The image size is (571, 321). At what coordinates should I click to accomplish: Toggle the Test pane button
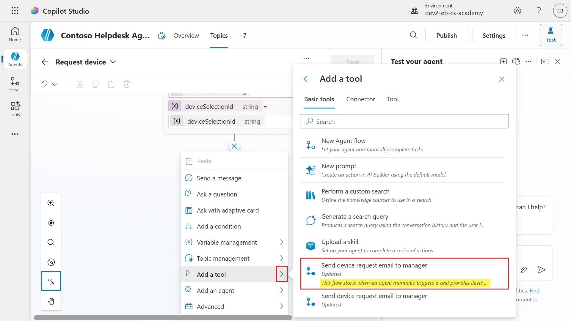tap(550, 35)
